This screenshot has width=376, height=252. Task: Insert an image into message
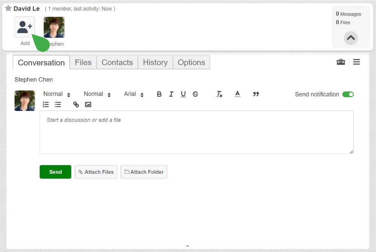click(x=88, y=105)
